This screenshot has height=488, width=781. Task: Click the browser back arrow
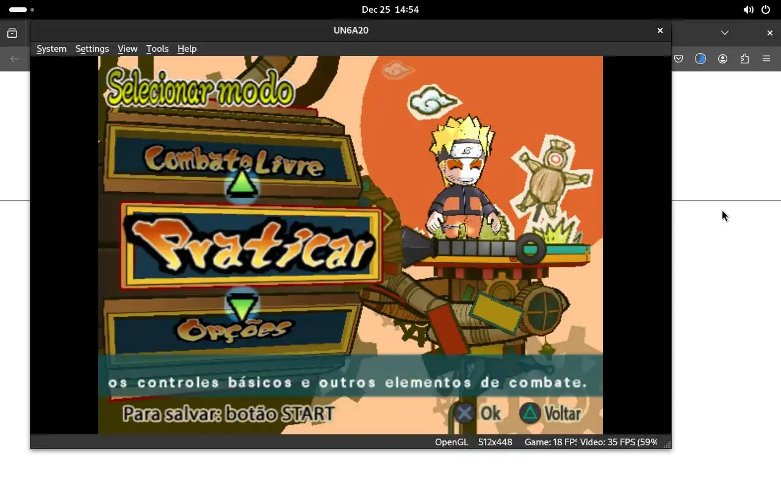pyautogui.click(x=15, y=59)
